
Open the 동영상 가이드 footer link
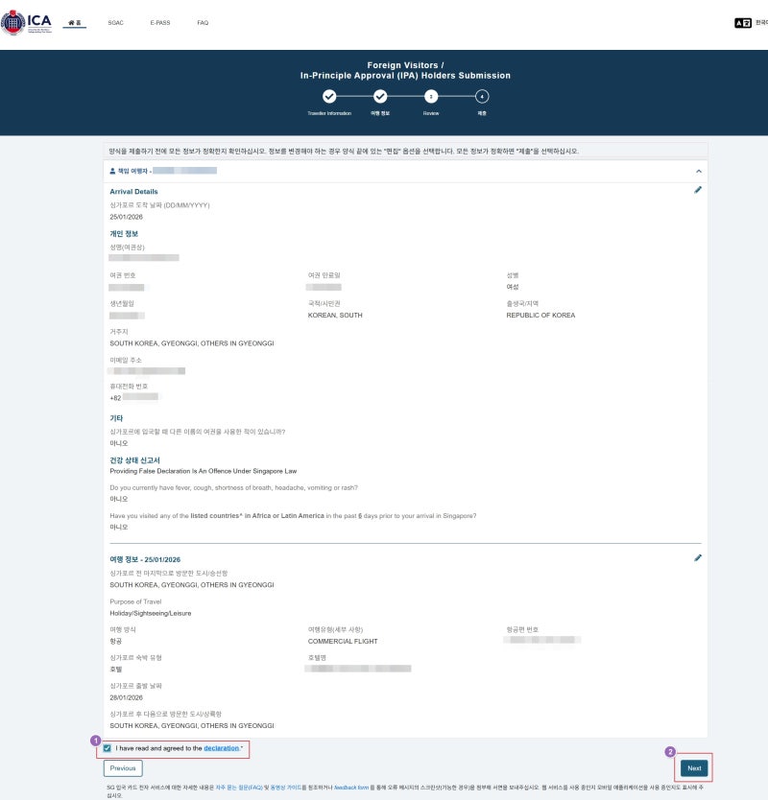[x=286, y=788]
